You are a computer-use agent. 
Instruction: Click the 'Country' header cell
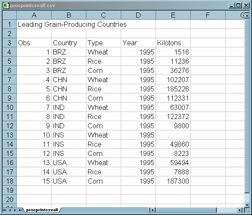coord(69,43)
